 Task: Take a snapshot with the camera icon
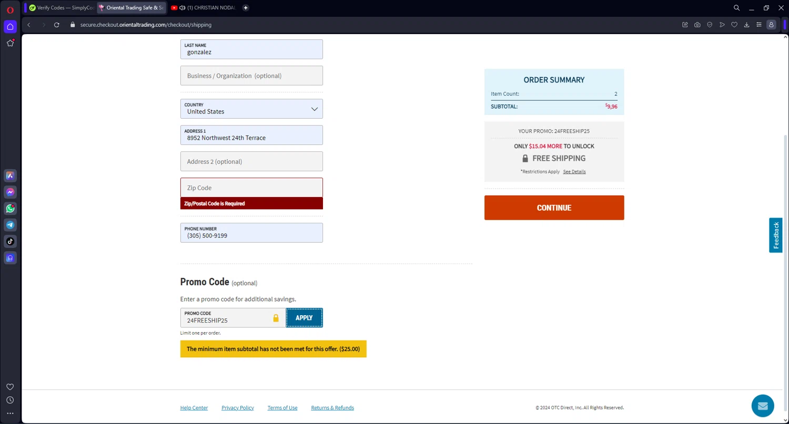697,25
